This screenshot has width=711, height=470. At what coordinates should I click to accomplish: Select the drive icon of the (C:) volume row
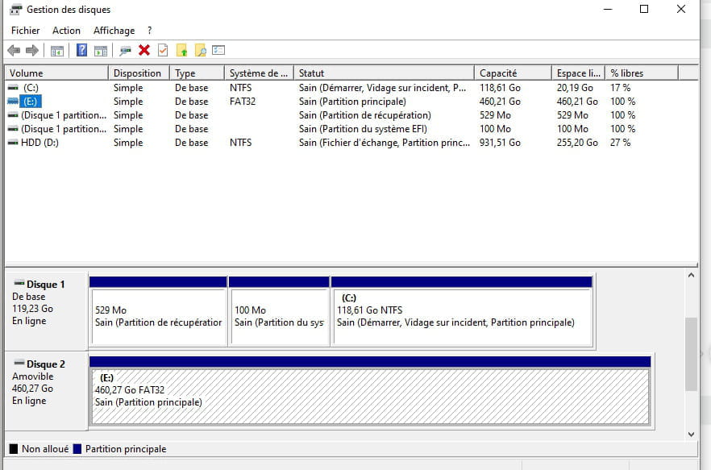click(13, 87)
